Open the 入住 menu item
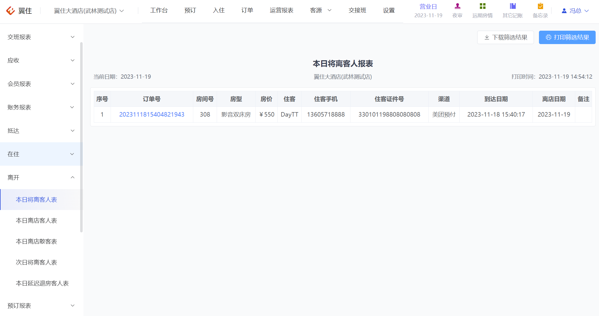Screen dimensions: 599x316 click(219, 10)
